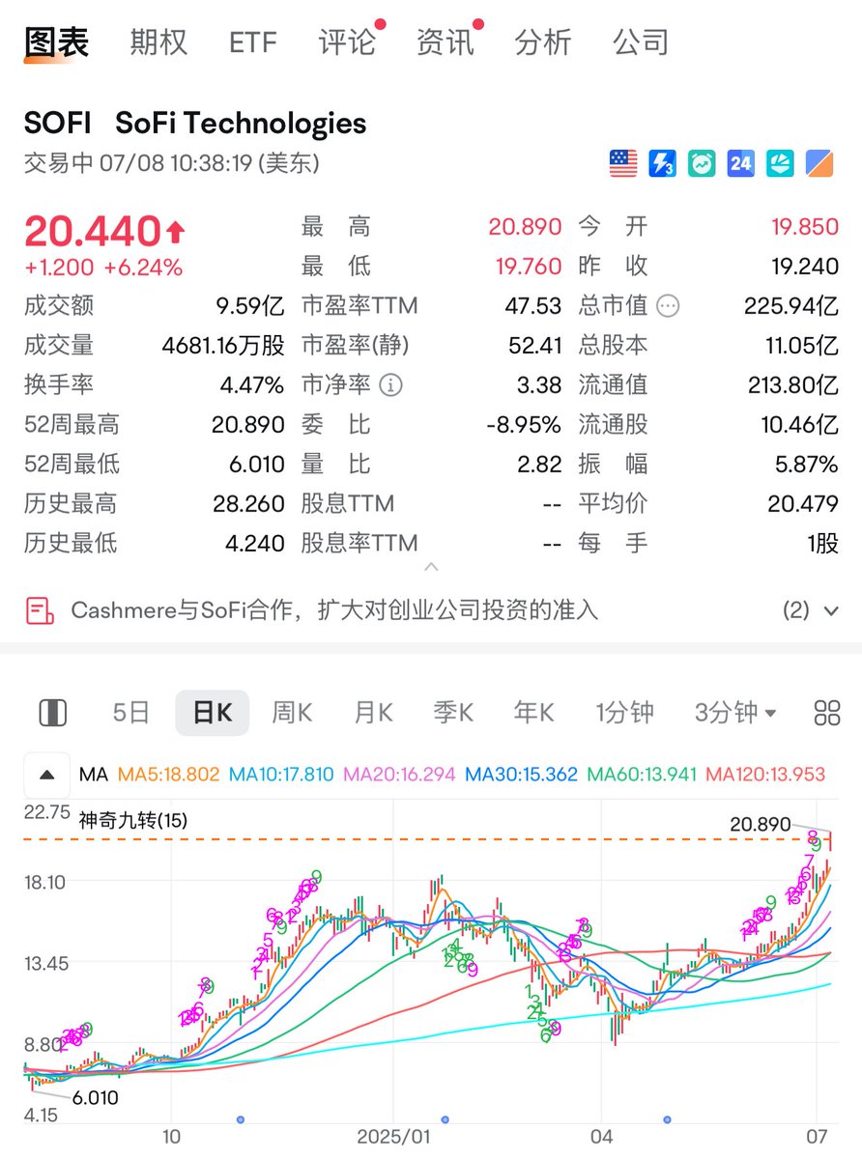This screenshot has width=862, height=1159.
Task: Go to the ETF tab
Action: pos(253,42)
